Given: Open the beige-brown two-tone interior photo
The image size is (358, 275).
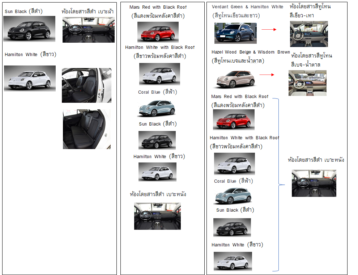Looking at the screenshot, I should [307, 83].
